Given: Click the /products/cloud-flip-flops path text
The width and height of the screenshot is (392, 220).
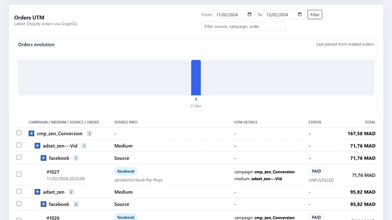Looking at the screenshot, I should [138, 180].
